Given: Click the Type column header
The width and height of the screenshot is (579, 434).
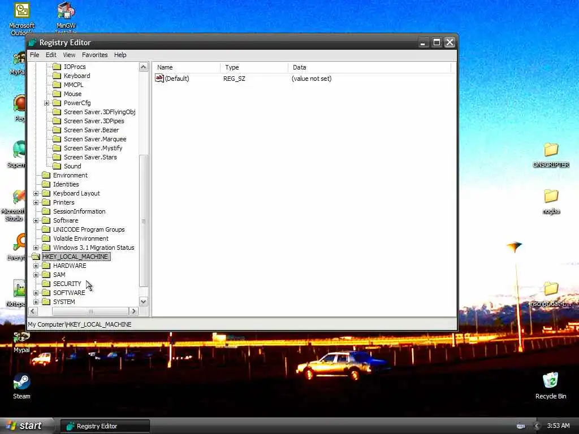Looking at the screenshot, I should coord(254,67).
